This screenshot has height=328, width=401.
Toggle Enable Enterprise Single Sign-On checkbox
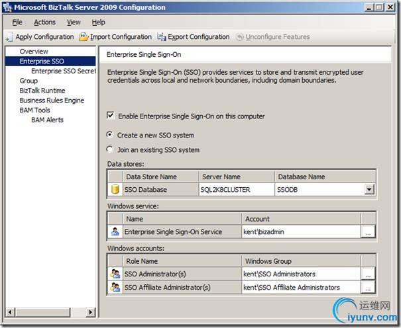111,116
